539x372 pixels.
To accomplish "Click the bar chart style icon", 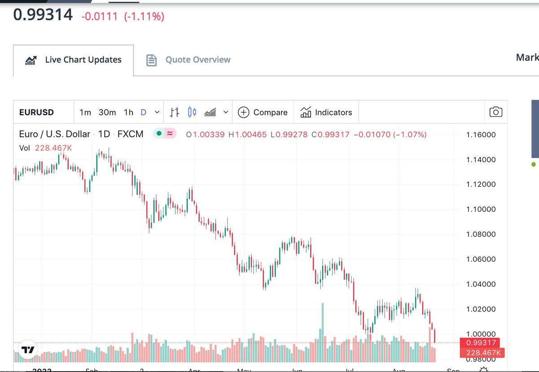I will (x=174, y=112).
